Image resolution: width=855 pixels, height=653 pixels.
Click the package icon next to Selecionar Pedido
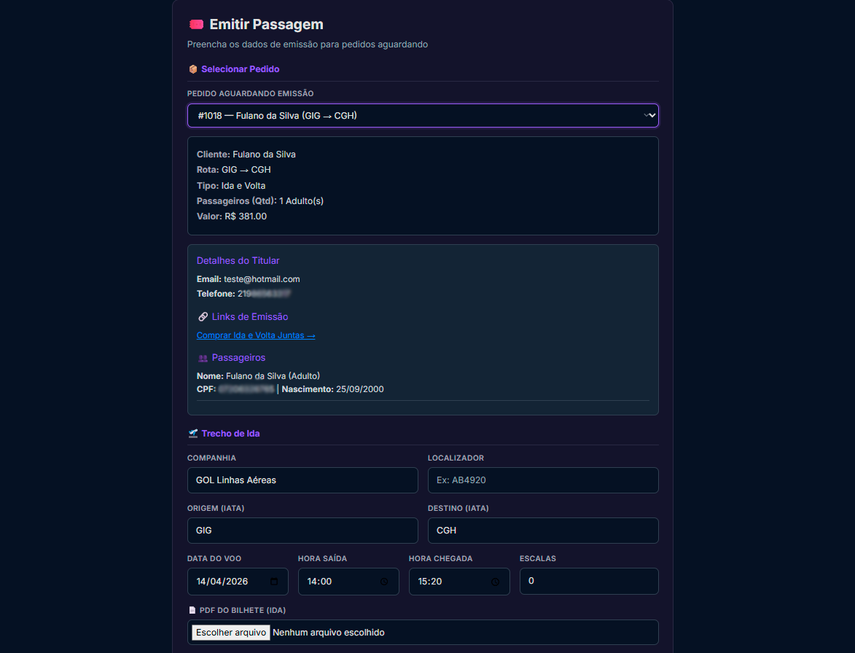(193, 69)
